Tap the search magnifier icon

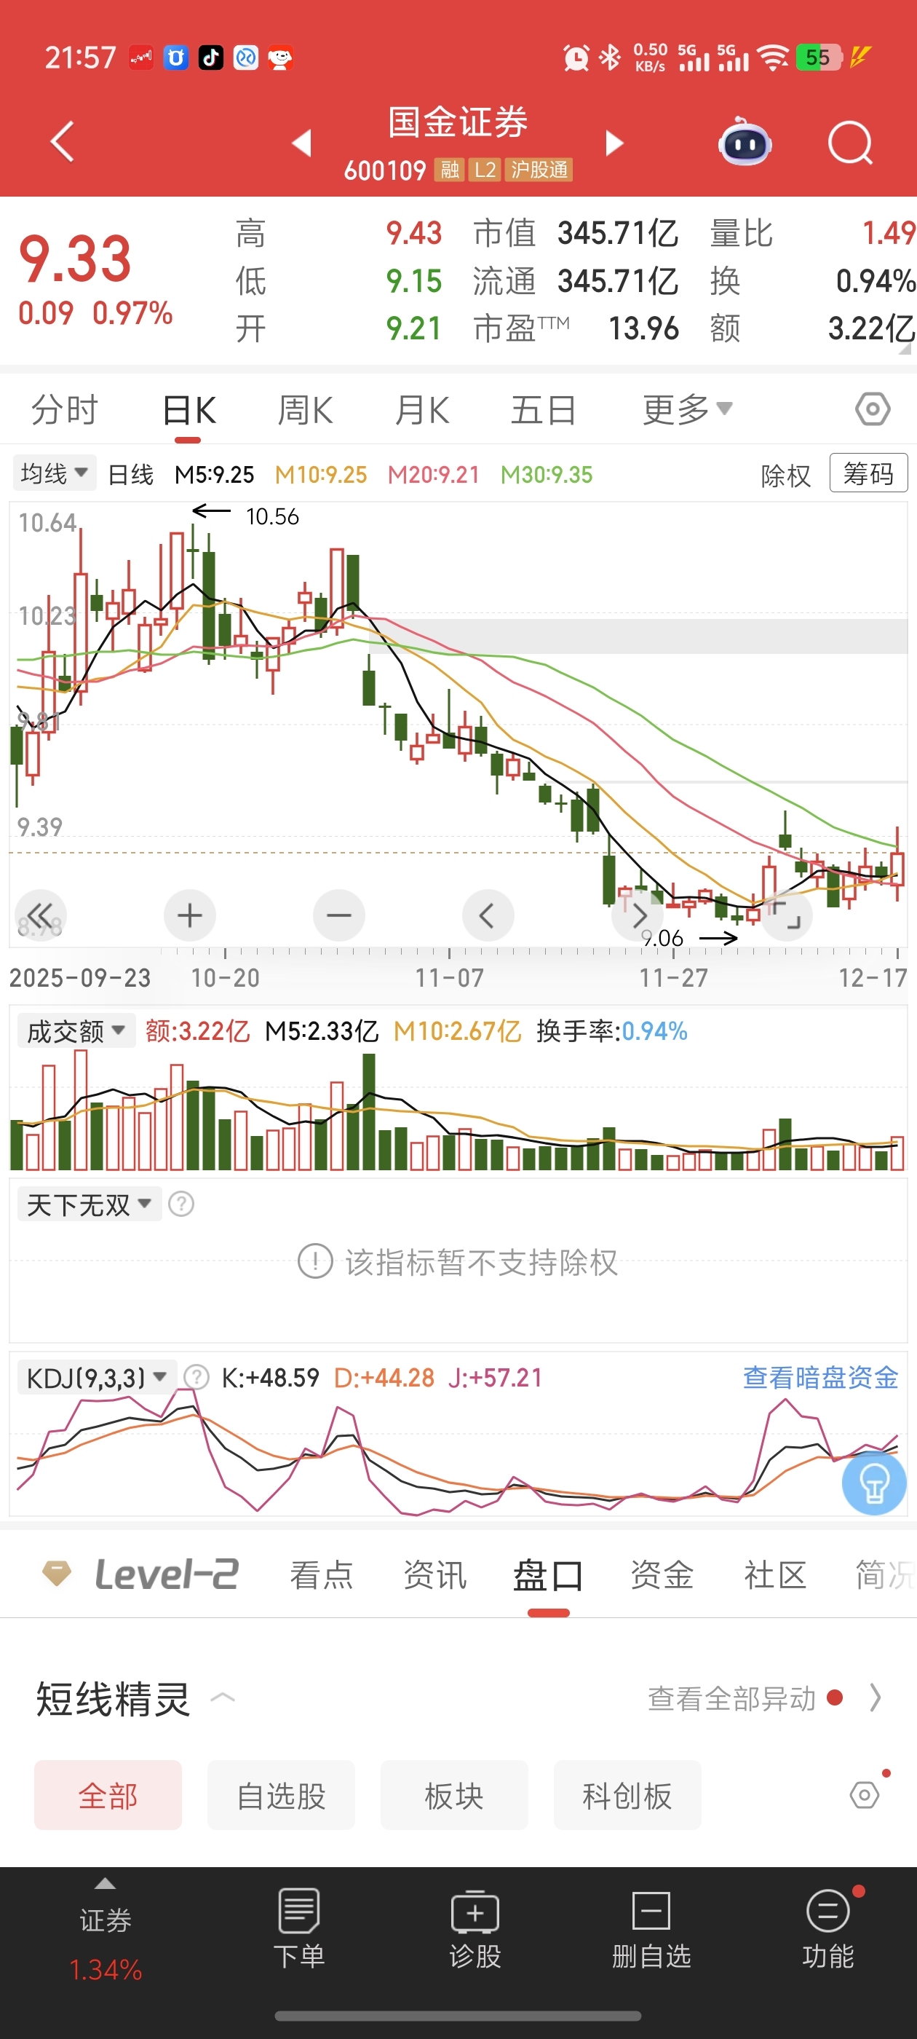850,143
